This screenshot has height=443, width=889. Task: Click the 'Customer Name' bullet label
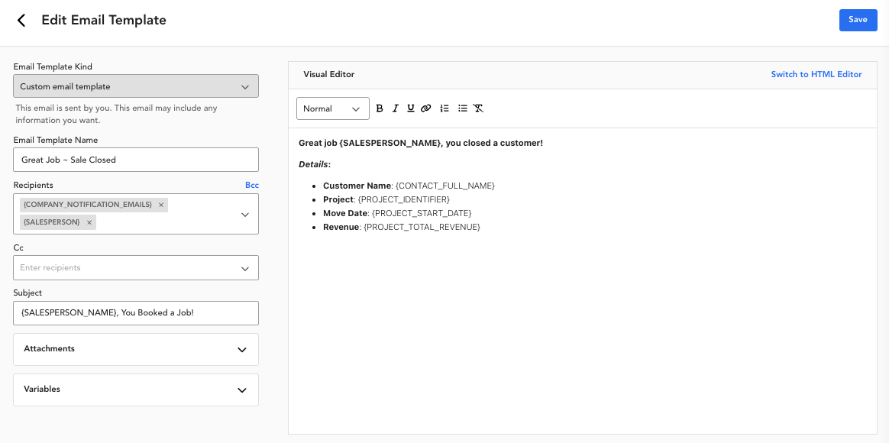coord(357,186)
